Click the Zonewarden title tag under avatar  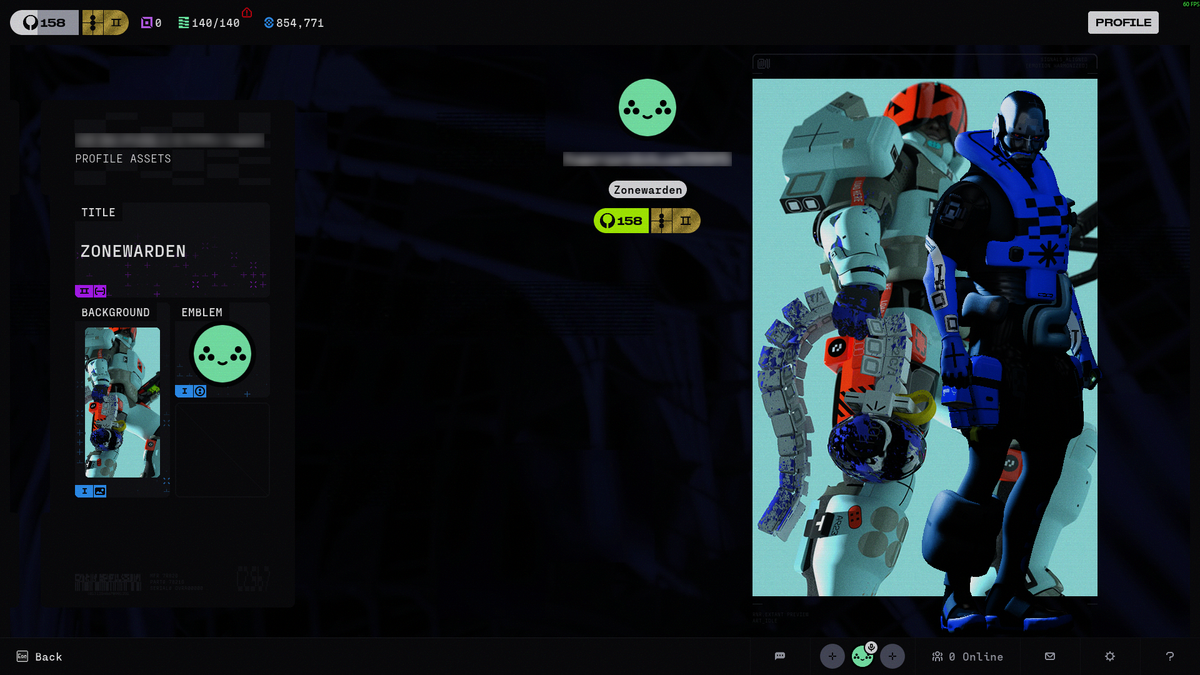tap(647, 189)
